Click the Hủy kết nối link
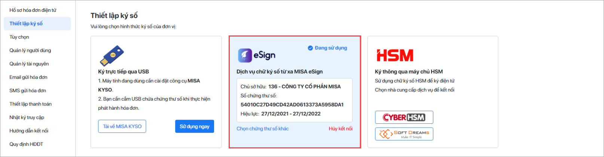This screenshot has width=604, height=157. [341, 129]
